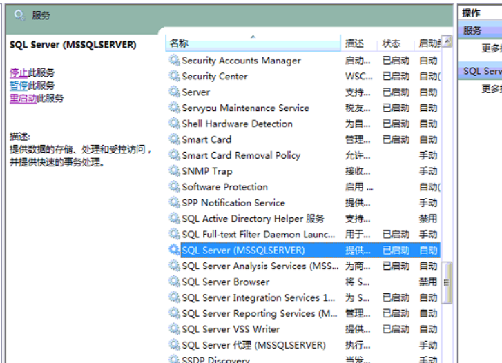Click the gear icon beside Security Center

click(x=174, y=76)
